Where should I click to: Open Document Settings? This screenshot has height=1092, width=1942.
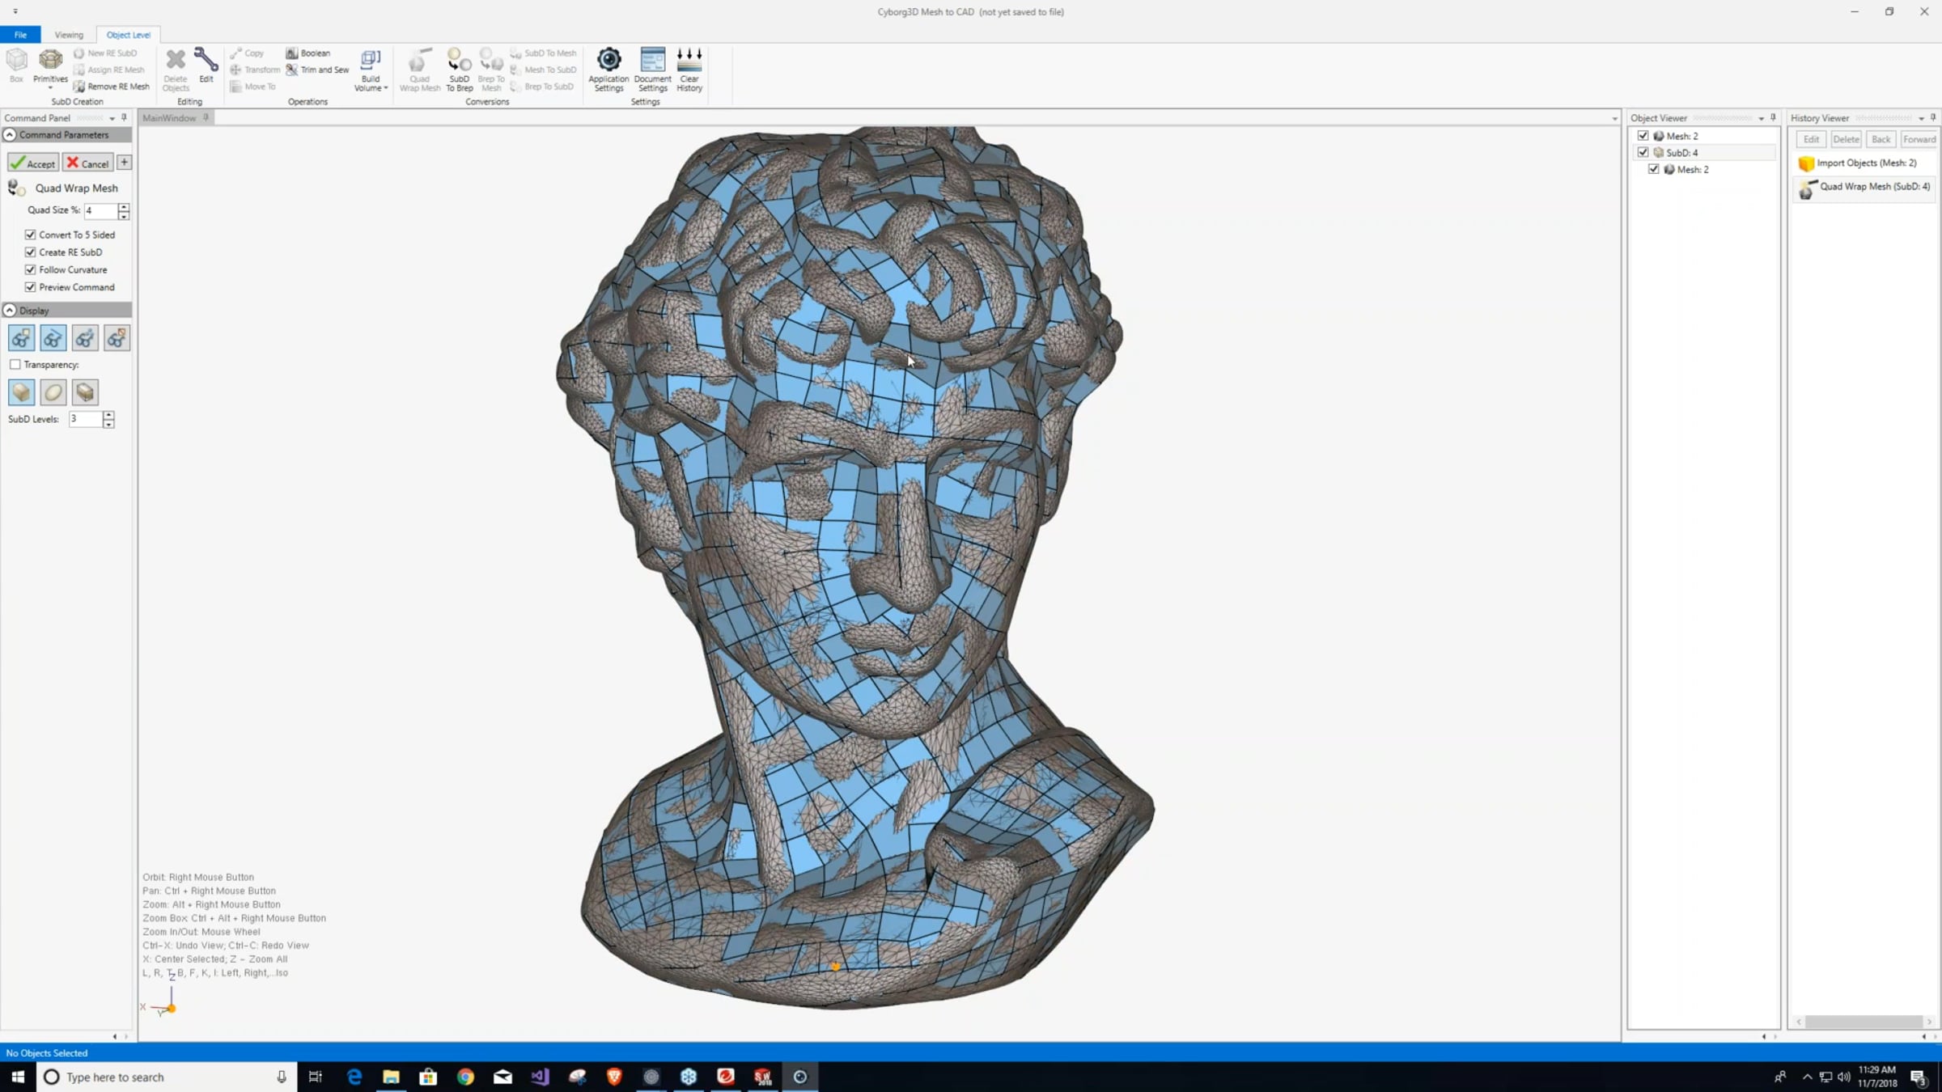click(x=652, y=70)
